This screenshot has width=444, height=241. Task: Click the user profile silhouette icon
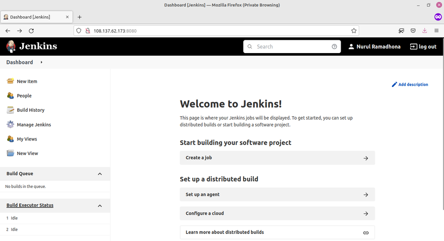(x=351, y=46)
